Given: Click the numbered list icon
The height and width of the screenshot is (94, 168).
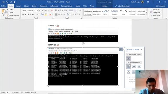Looking at the screenshot, I should click(x=60, y=10).
